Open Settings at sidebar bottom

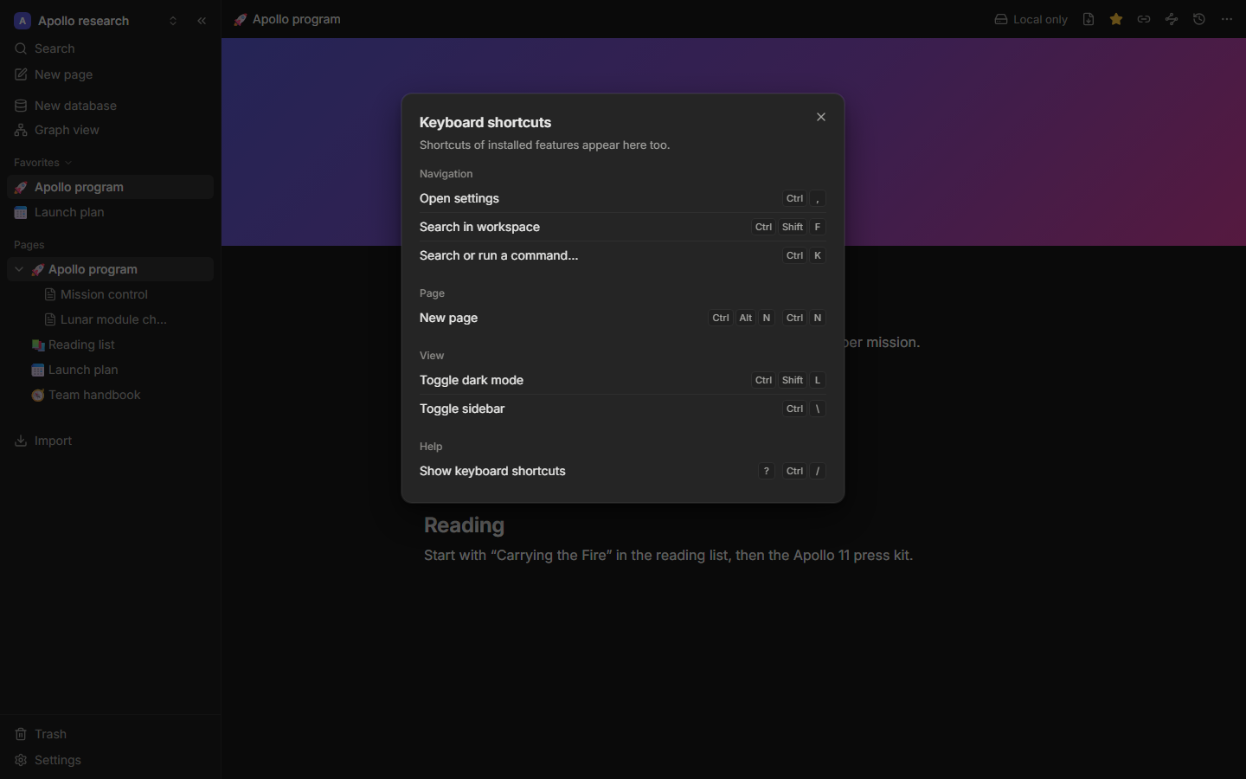(110, 760)
